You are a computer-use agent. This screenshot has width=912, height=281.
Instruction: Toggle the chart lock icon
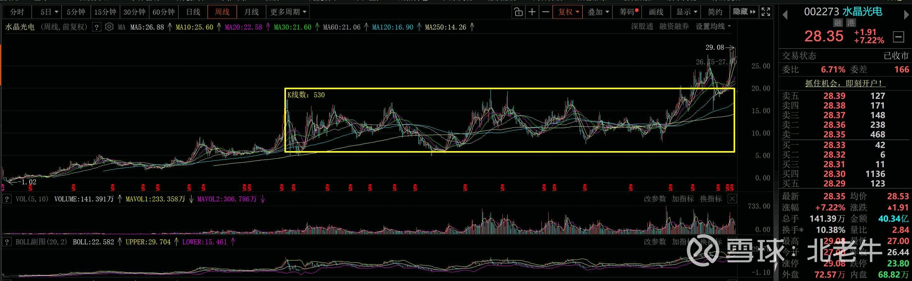click(x=518, y=12)
